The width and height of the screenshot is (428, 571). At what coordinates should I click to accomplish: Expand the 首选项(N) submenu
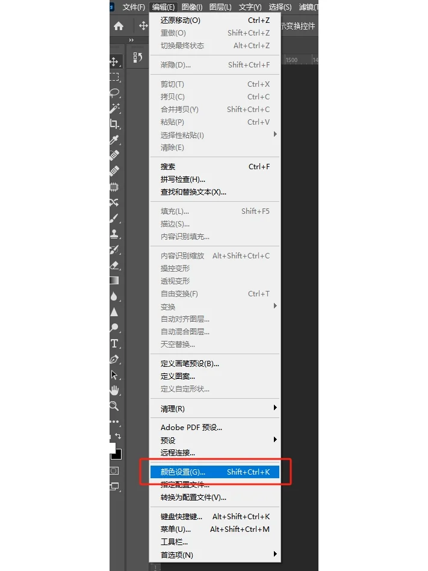[x=215, y=555]
